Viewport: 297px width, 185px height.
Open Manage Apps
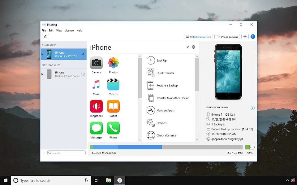pyautogui.click(x=151, y=110)
